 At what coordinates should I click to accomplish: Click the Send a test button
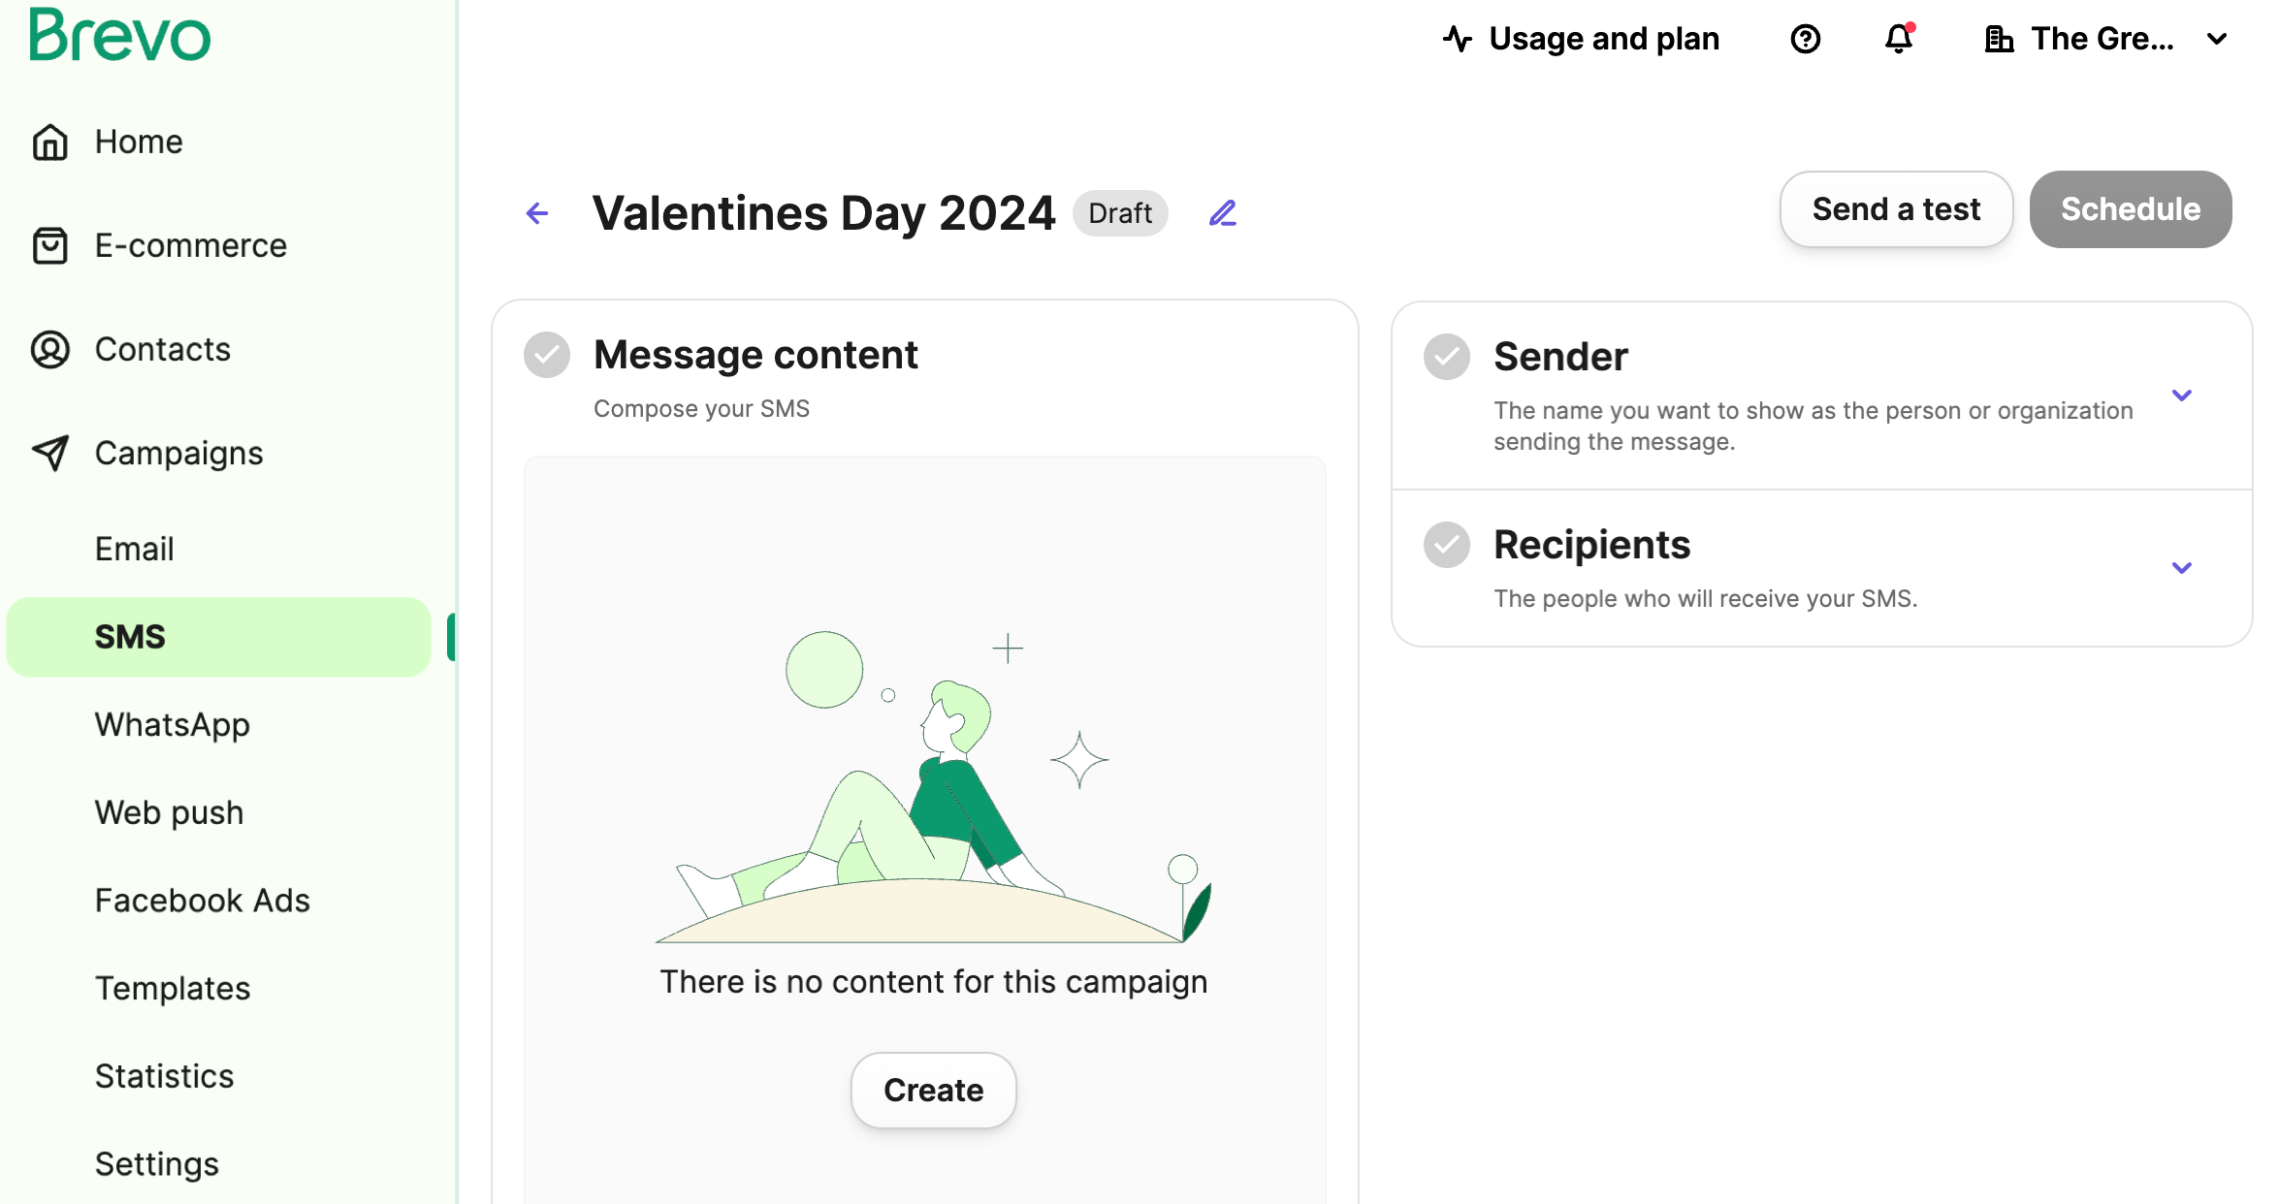tap(1896, 209)
